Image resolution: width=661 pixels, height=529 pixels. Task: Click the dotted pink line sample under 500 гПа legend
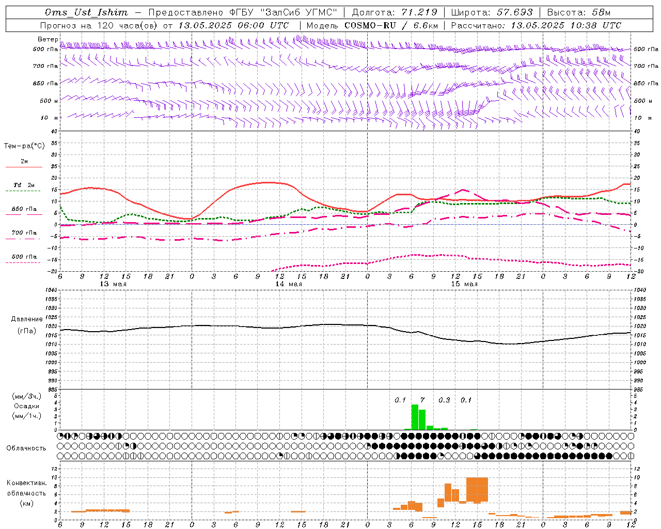coord(24,263)
